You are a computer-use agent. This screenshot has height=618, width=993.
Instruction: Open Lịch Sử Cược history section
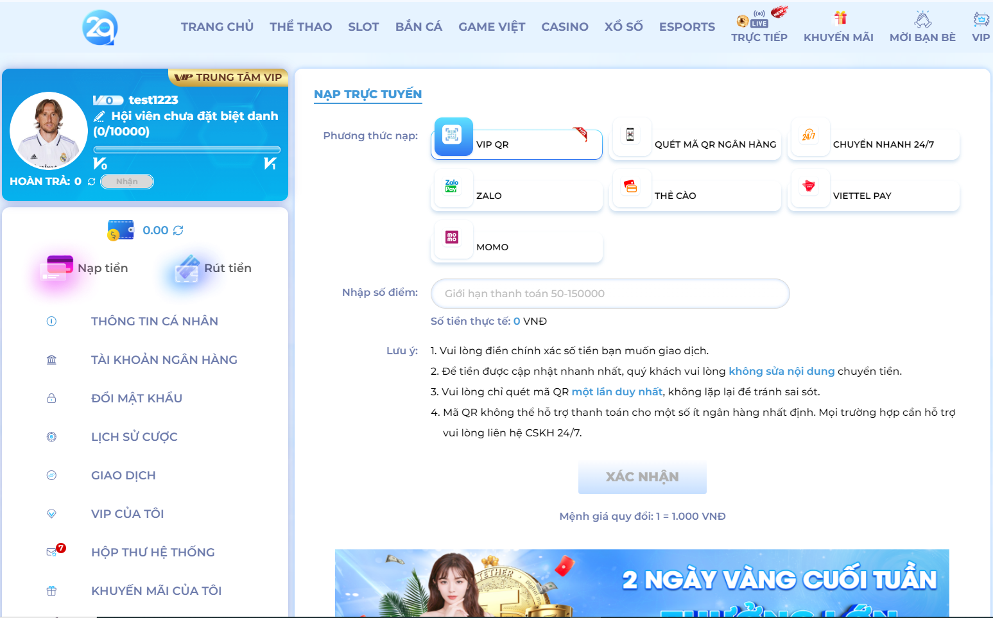click(x=135, y=436)
